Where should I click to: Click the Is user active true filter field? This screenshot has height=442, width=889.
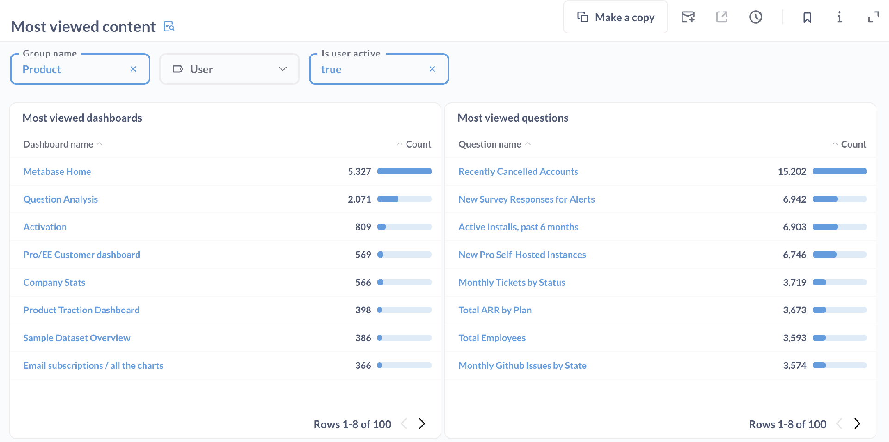tap(379, 69)
